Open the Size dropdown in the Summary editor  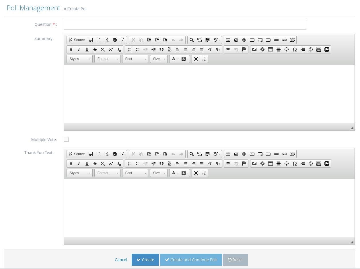(x=159, y=59)
